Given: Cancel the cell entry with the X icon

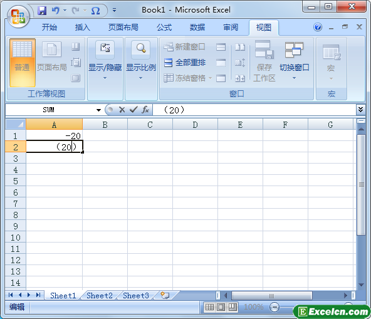Looking at the screenshot, I should 122,110.
